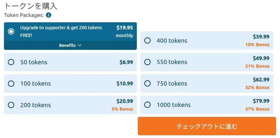Click the 5% Bonus label
Screen dimensions: 280x138
(122, 109)
